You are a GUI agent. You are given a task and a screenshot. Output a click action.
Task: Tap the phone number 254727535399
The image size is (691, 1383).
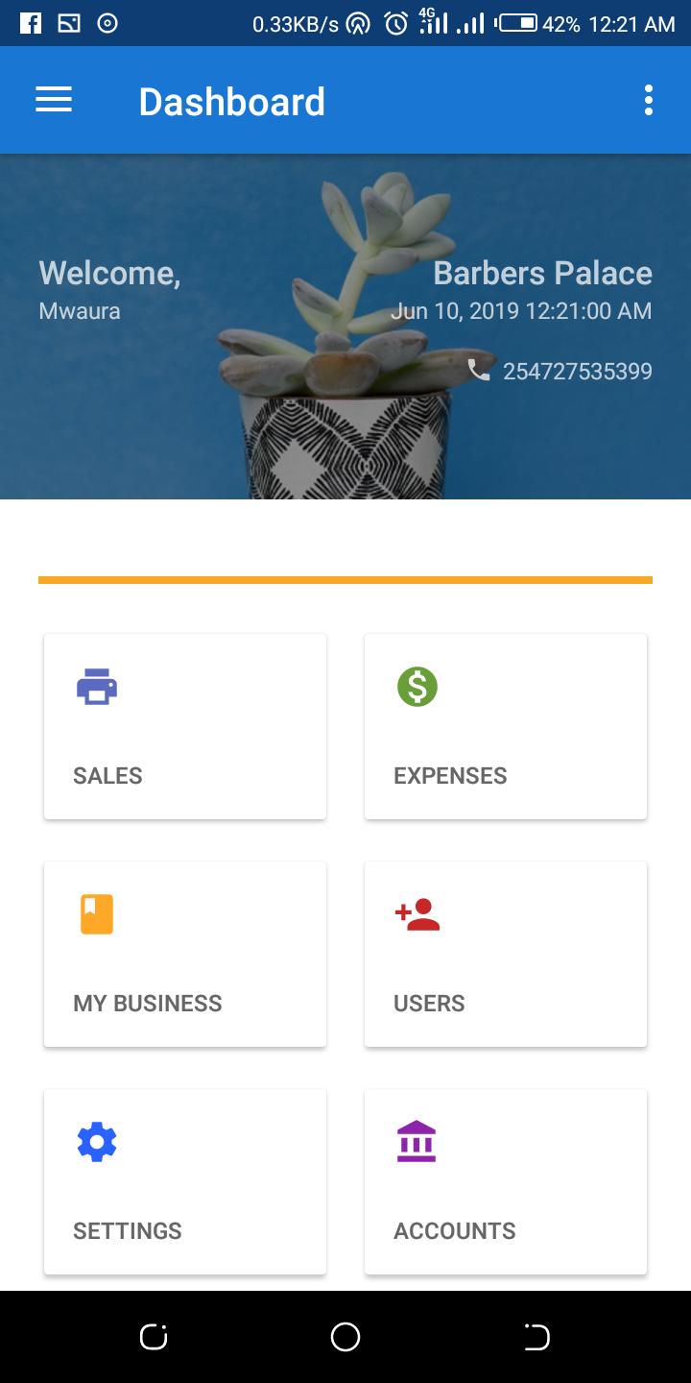578,371
